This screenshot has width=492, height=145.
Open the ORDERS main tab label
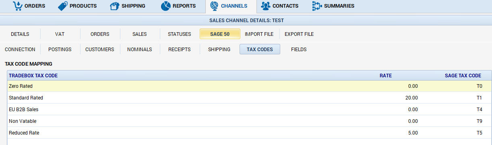coord(35,6)
